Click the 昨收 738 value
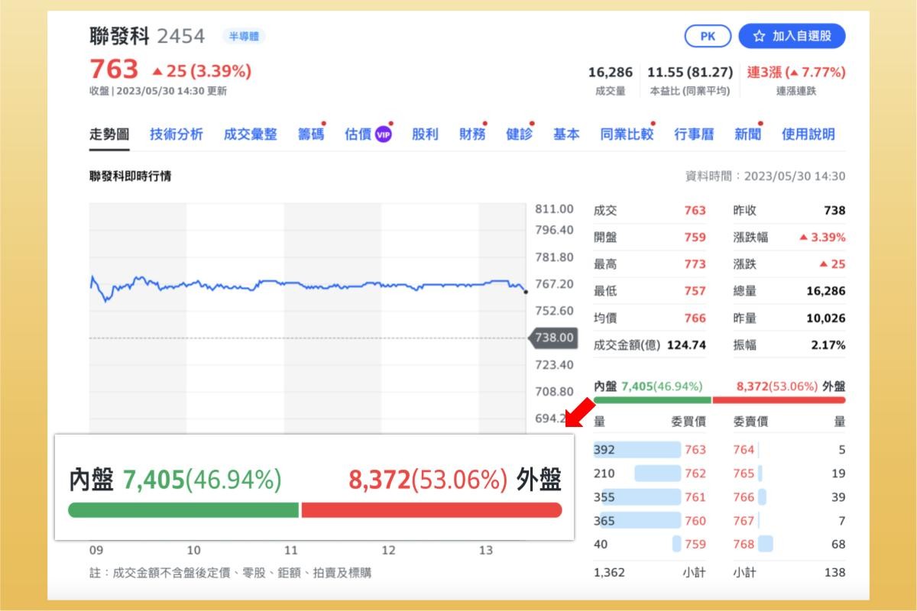The width and height of the screenshot is (917, 611). (x=835, y=210)
